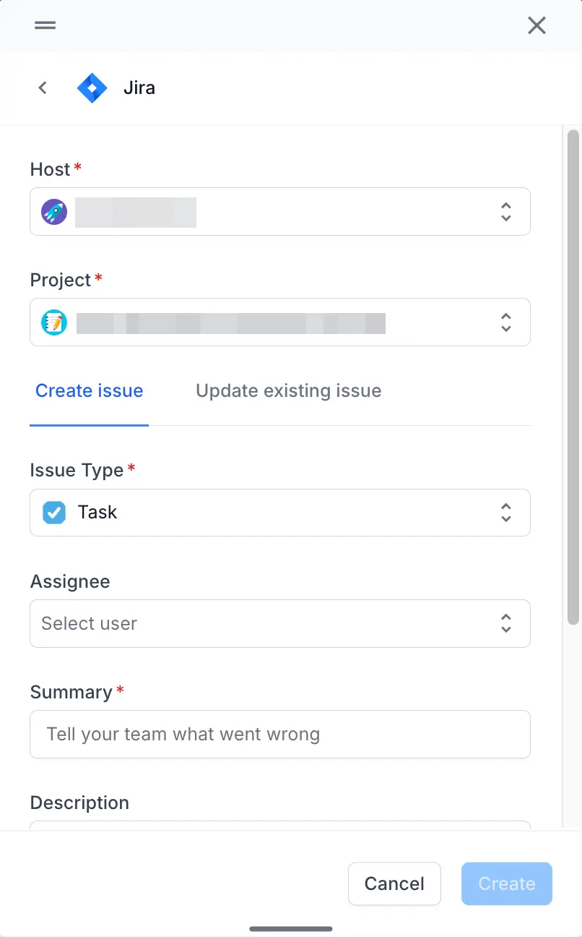Screen dimensions: 582x937
Task: Click the Jira title text
Action: pyautogui.click(x=139, y=88)
